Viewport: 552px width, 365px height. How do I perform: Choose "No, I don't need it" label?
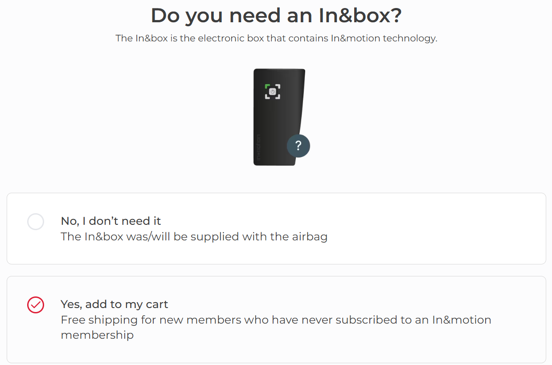[111, 221]
